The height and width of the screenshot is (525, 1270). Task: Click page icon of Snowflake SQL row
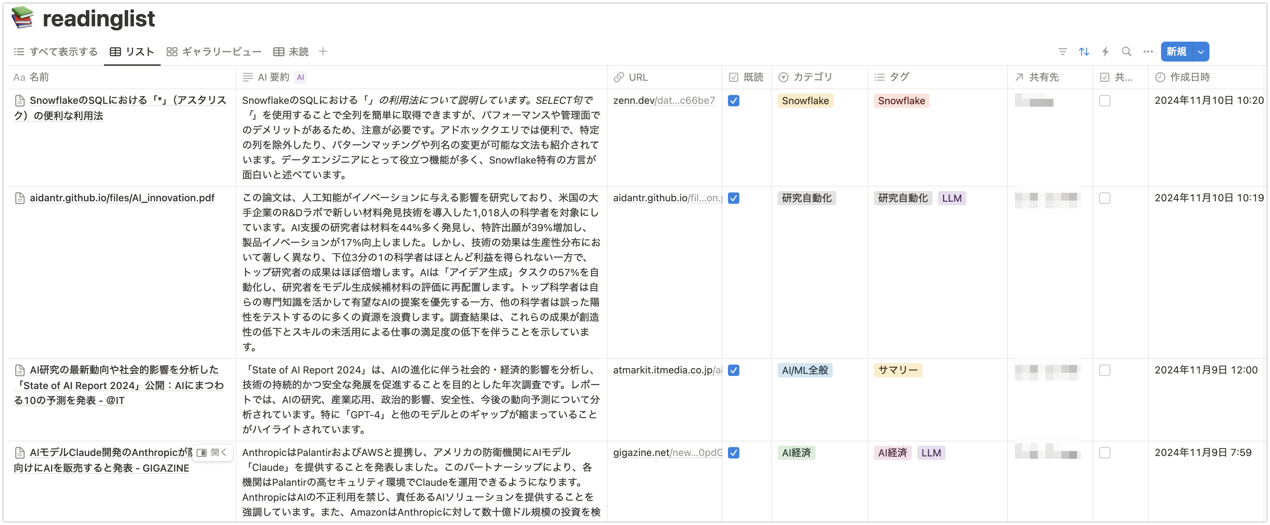(x=20, y=100)
